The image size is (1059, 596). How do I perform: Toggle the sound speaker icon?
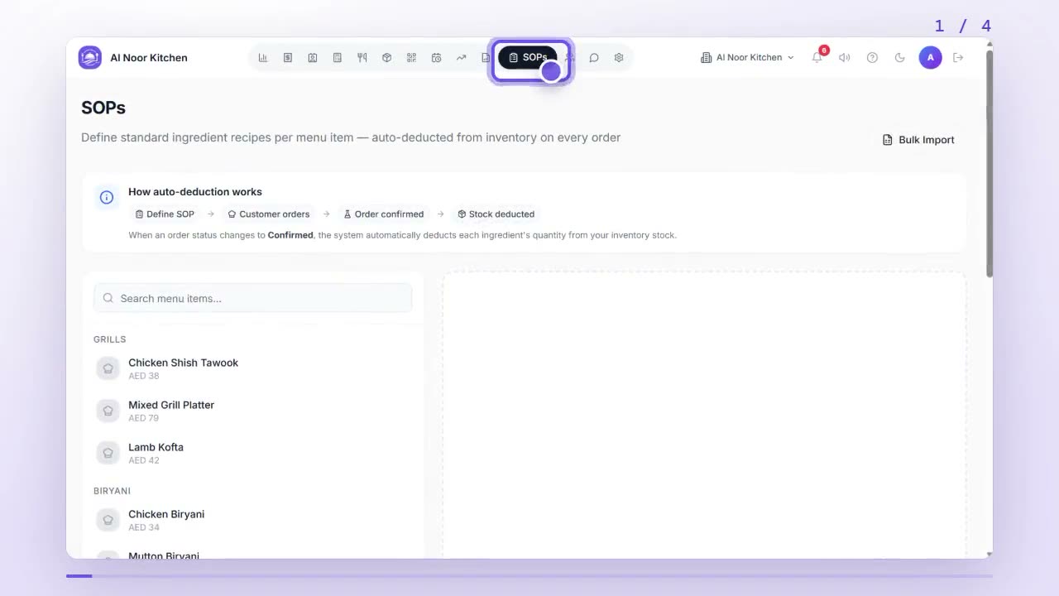[x=844, y=58]
